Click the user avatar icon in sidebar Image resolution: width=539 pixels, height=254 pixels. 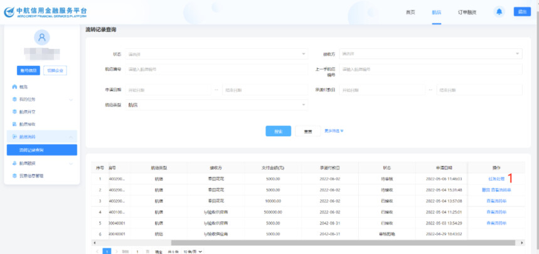point(43,38)
